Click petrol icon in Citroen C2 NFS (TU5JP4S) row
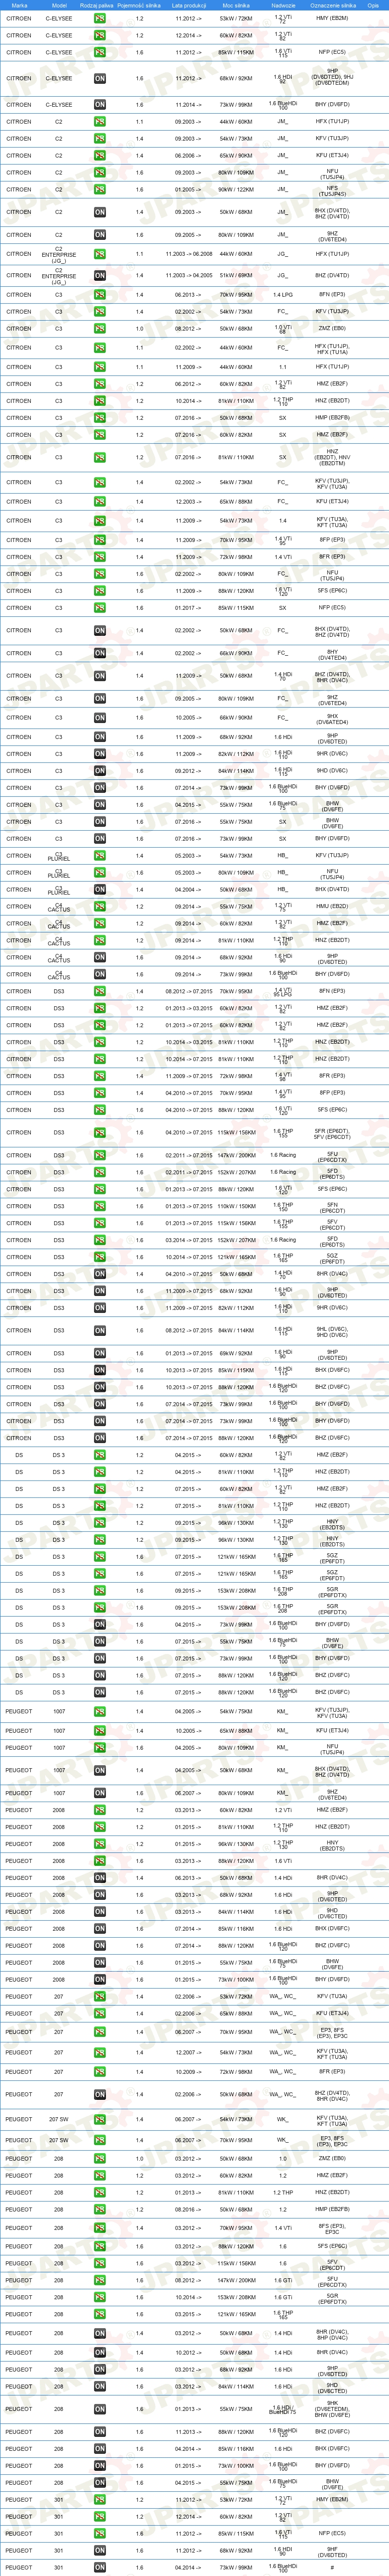The image size is (389, 2576). 100,189
